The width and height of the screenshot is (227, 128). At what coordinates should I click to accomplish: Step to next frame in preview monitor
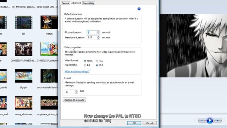pyautogui.click(x=217, y=121)
